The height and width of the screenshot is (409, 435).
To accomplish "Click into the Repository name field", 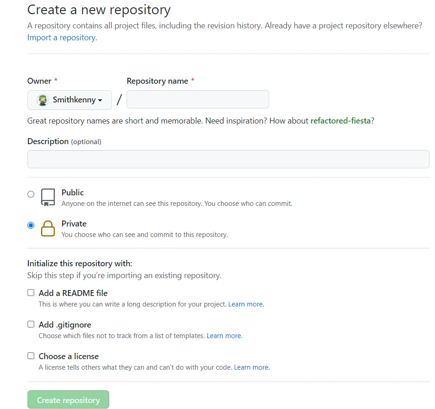I will tap(197, 99).
